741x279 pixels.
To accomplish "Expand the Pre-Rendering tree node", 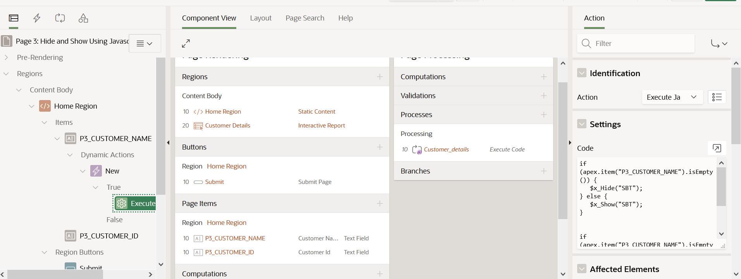I will pos(6,58).
